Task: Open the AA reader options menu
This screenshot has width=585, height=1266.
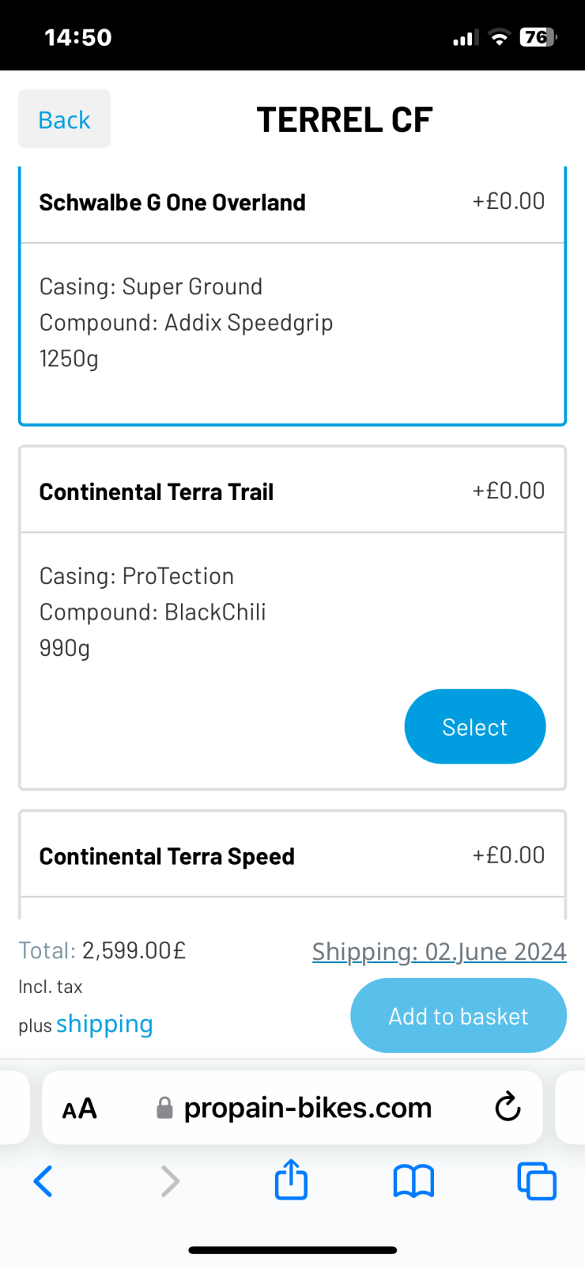Action: click(80, 1108)
